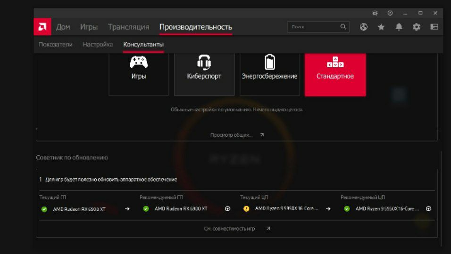Open the help question mark icon
This screenshot has height=254, width=451.
tap(390, 13)
